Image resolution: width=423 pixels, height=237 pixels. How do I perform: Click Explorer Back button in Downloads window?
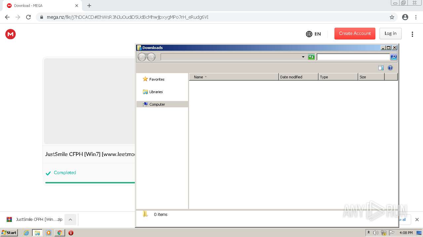[x=142, y=57]
